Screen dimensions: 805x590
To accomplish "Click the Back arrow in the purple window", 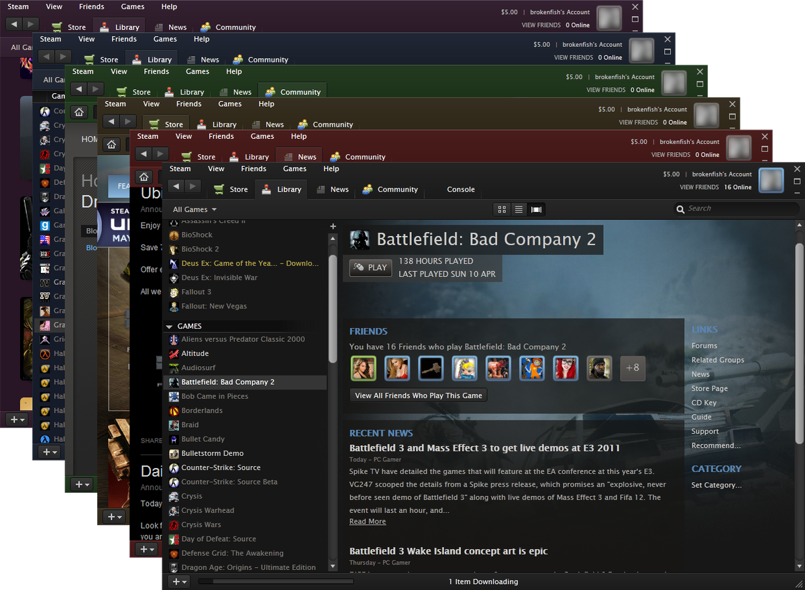I will tap(14, 24).
